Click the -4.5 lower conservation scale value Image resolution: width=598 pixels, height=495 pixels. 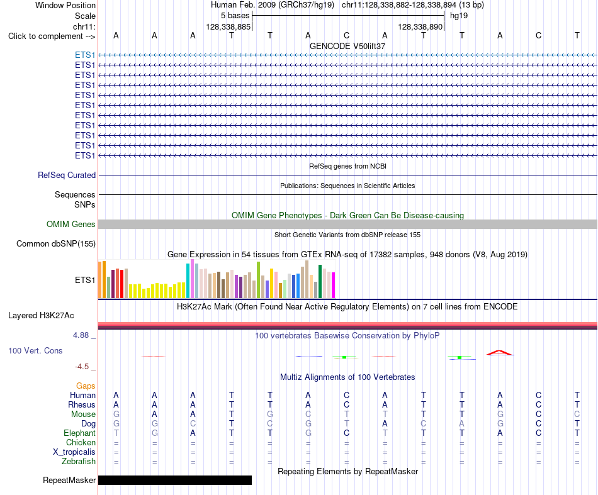coord(82,367)
